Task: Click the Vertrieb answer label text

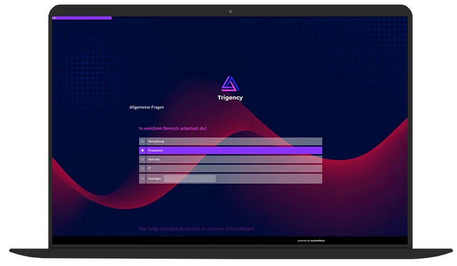Action: point(154,160)
